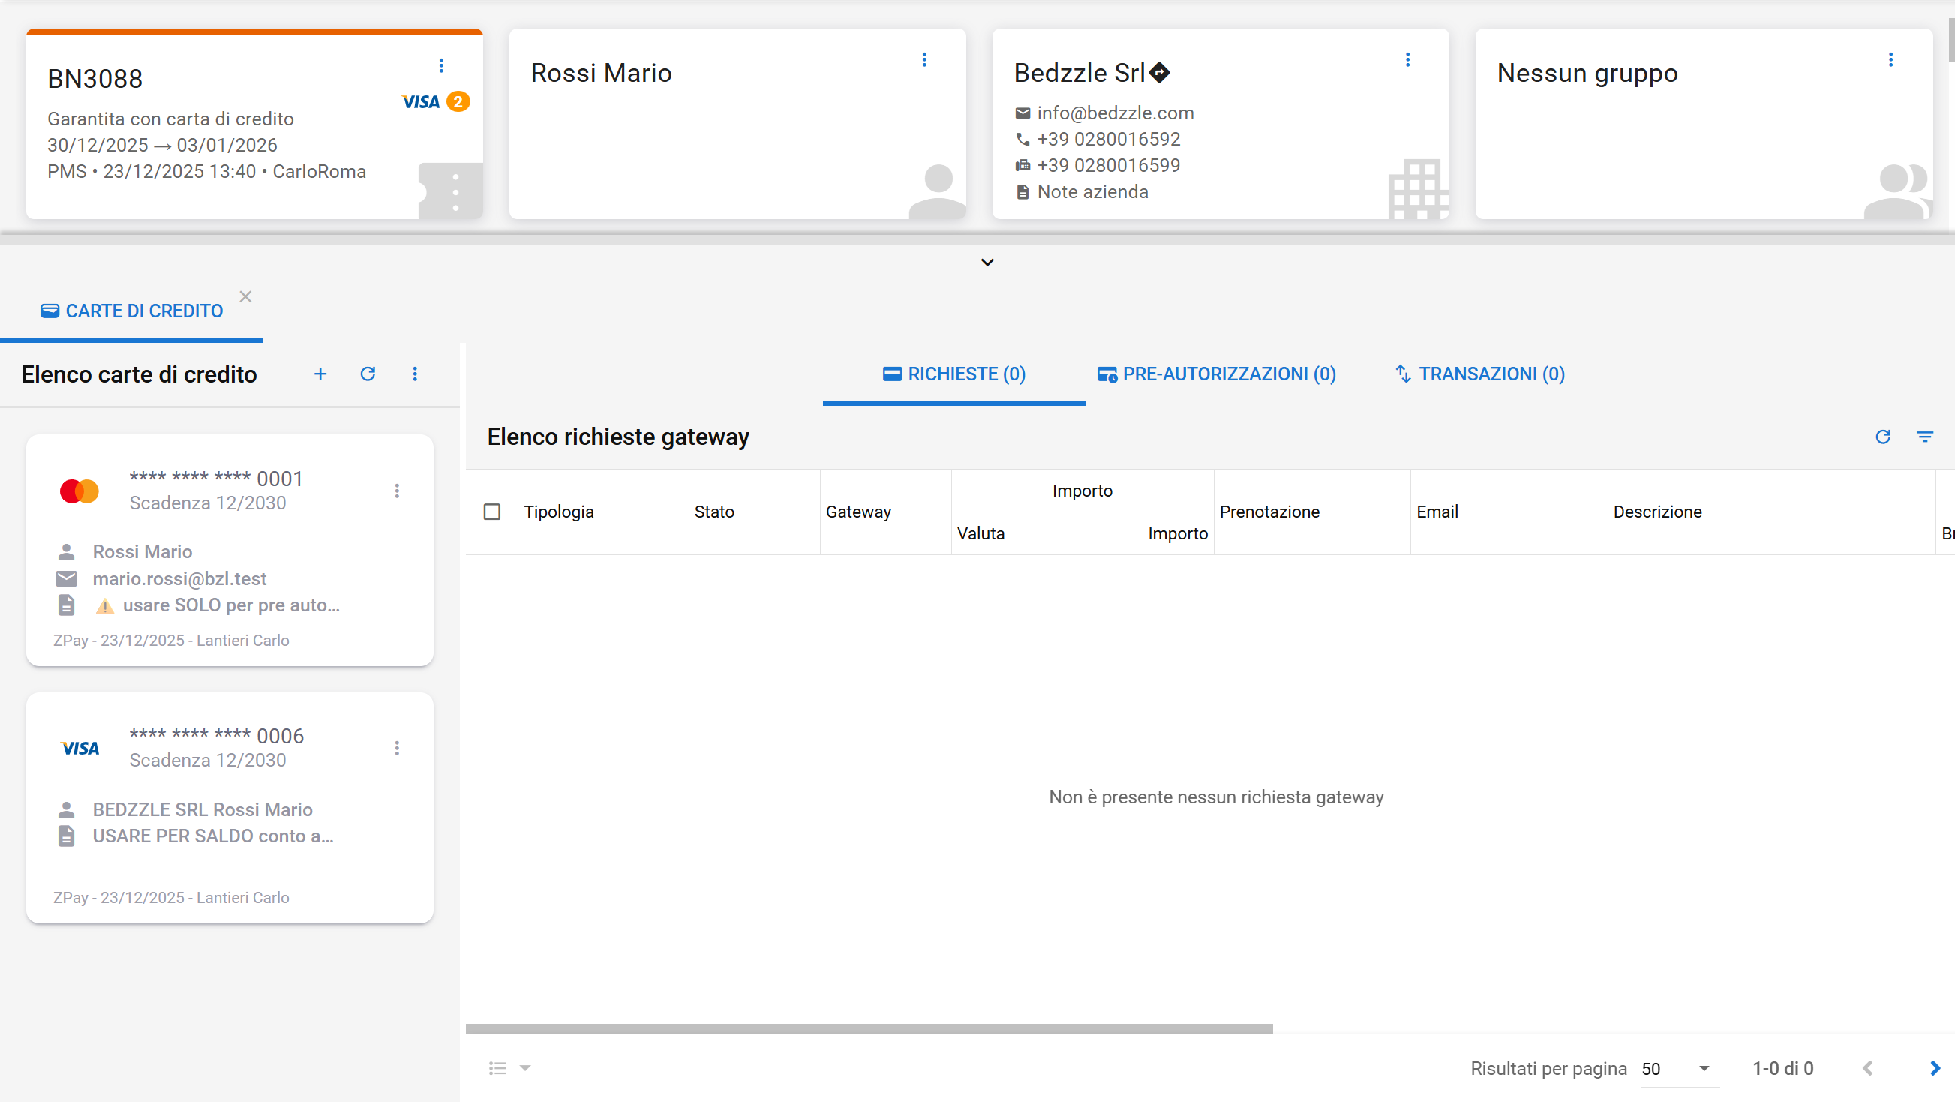Viewport: 1955px width, 1102px height.
Task: Close the Carte di credito tab
Action: 245,297
